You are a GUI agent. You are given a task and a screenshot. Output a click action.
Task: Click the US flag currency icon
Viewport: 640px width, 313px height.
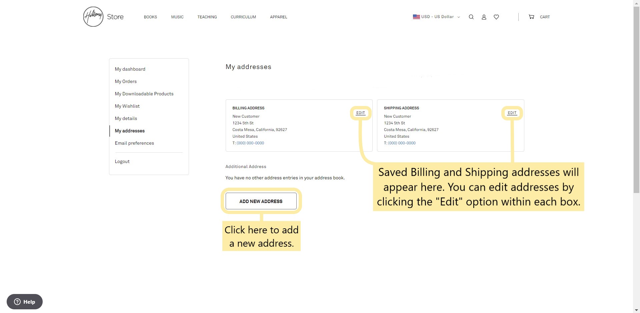pos(416,17)
